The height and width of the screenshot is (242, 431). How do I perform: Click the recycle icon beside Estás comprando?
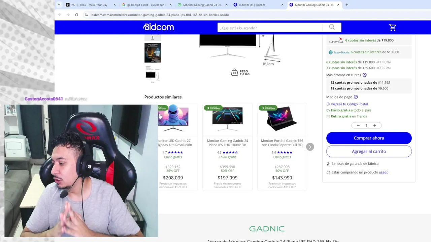coord(328,172)
